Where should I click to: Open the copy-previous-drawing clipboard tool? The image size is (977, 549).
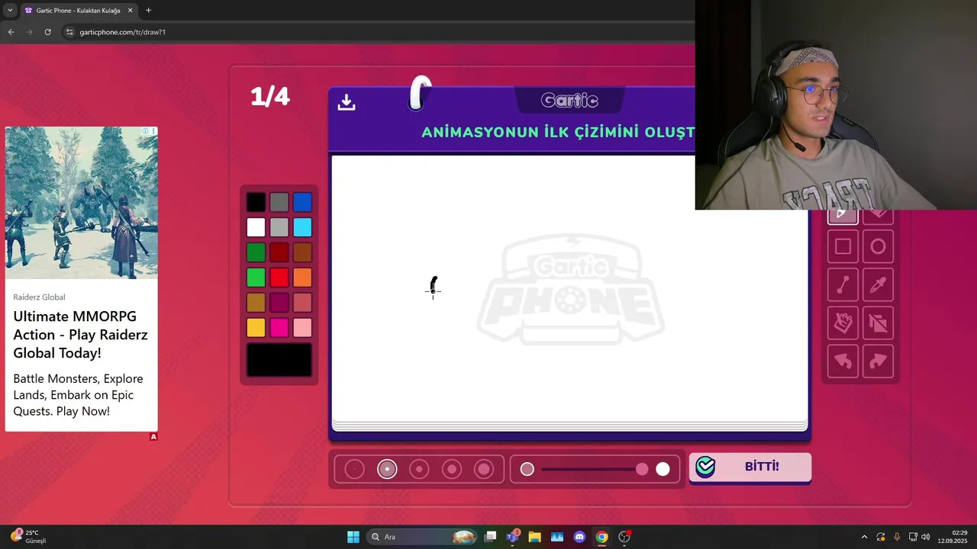point(843,323)
